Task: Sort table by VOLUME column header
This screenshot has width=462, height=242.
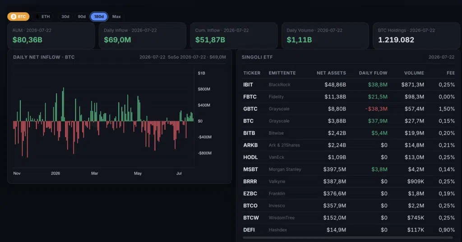Action: point(414,73)
